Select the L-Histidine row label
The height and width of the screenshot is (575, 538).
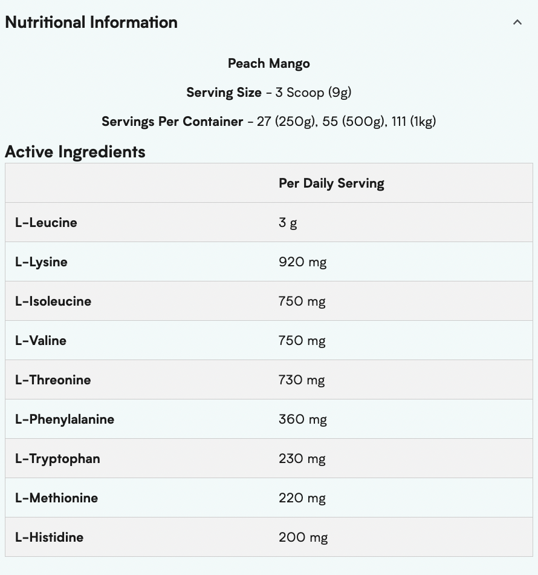[x=49, y=537]
